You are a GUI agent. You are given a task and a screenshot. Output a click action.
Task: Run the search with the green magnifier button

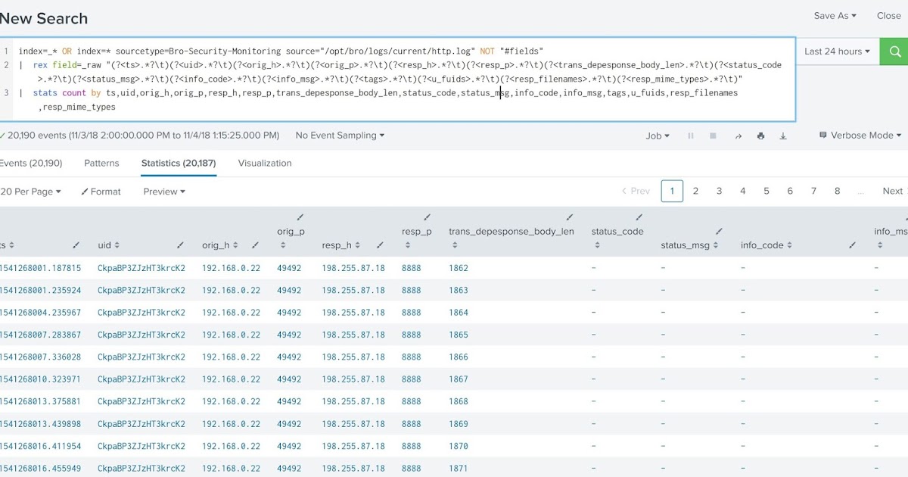[894, 51]
